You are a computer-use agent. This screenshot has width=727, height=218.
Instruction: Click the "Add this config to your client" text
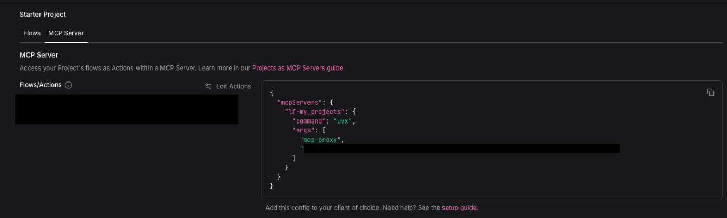322,208
